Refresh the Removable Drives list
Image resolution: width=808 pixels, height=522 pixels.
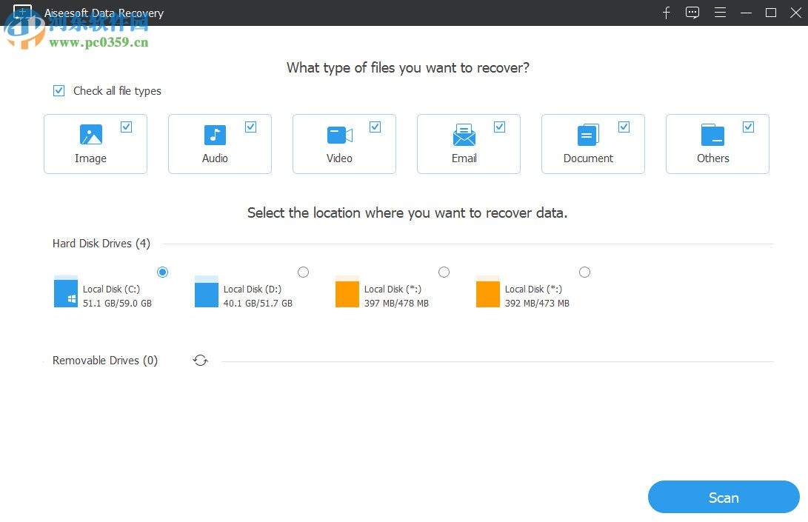pos(200,361)
